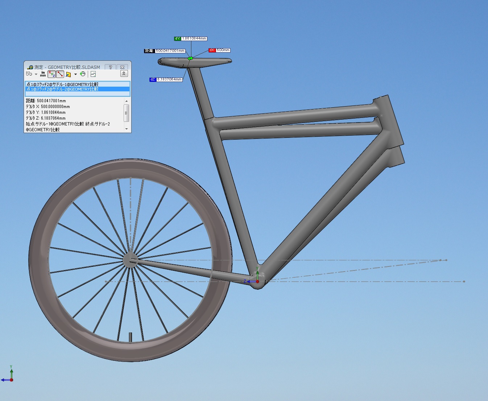Viewport: 488px width, 401px height.
Task: Click the measure tape icon in dialog title
Action: pyautogui.click(x=30, y=67)
